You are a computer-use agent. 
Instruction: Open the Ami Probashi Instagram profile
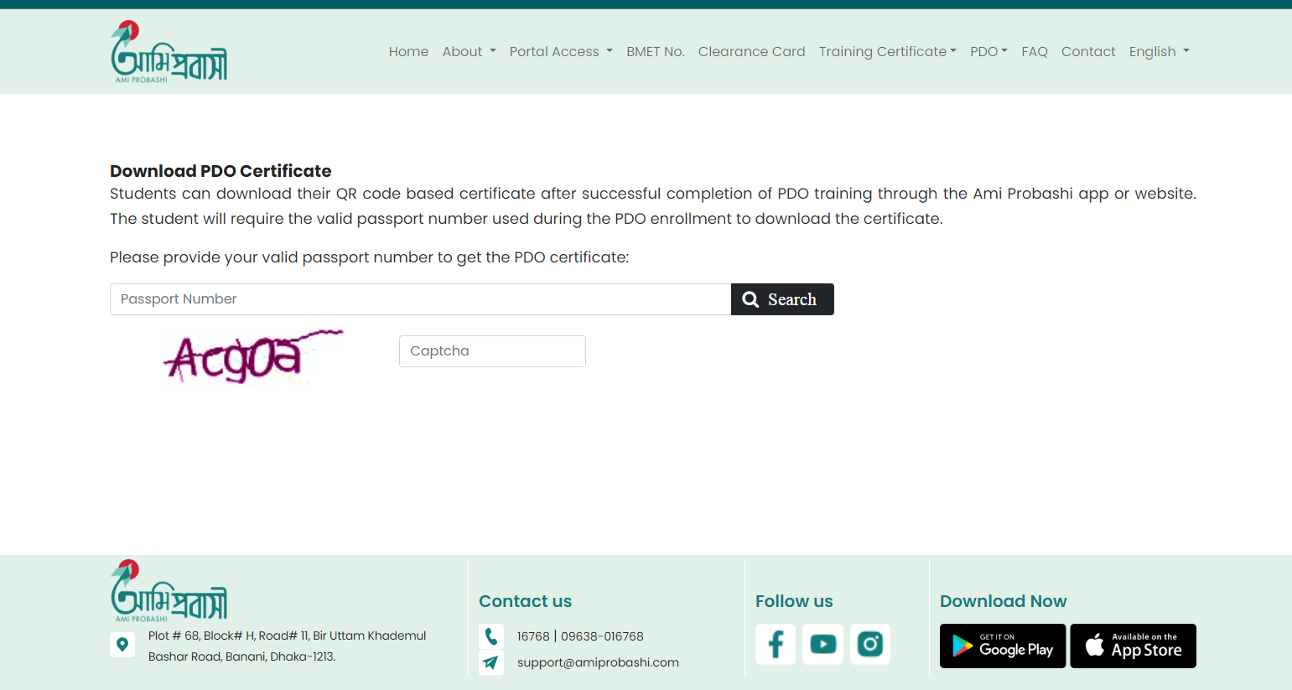pyautogui.click(x=869, y=644)
